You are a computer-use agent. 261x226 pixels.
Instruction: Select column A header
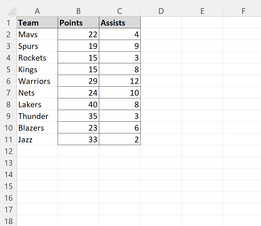[x=37, y=11]
